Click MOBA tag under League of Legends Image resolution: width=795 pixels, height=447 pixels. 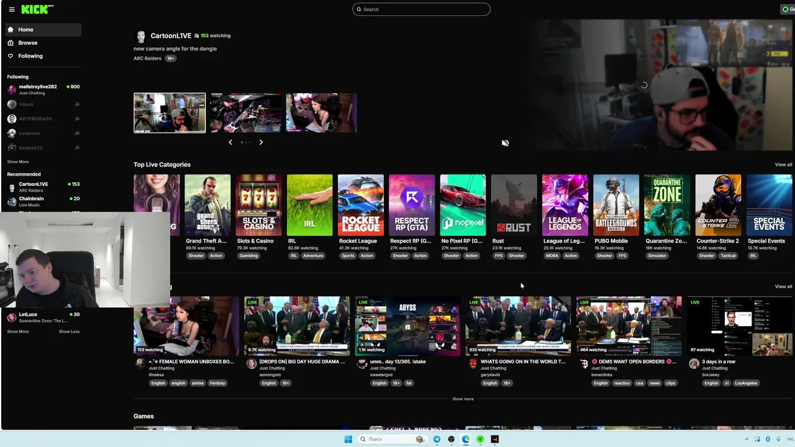pos(552,256)
